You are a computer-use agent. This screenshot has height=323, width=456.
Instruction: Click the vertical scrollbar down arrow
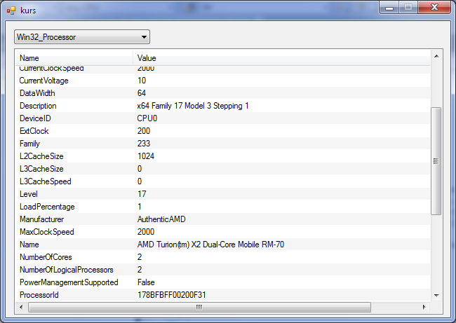pyautogui.click(x=436, y=296)
